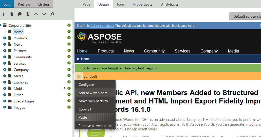Click the green status check beside Products
Image resolution: width=261 pixels, height=137 pixels.
pos(69,38)
